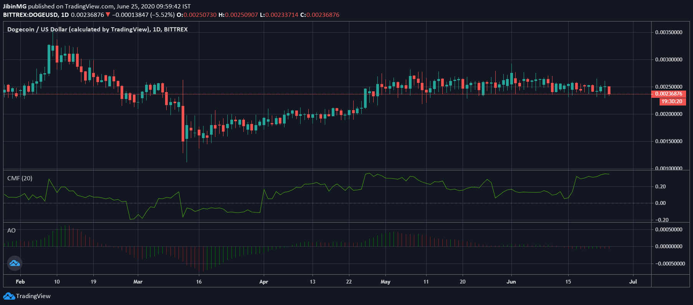Click the 22 date label before May
The height and width of the screenshot is (305, 693).
click(x=349, y=282)
